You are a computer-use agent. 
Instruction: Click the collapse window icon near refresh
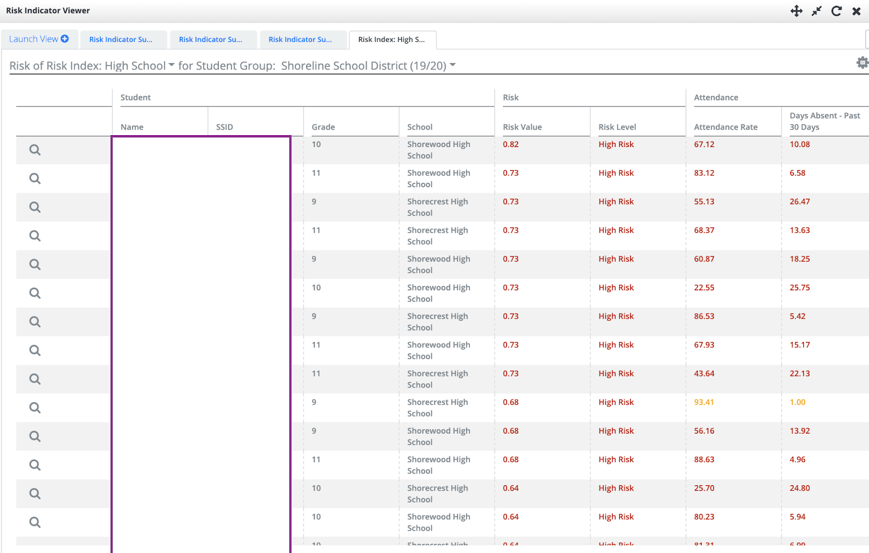[x=816, y=10]
